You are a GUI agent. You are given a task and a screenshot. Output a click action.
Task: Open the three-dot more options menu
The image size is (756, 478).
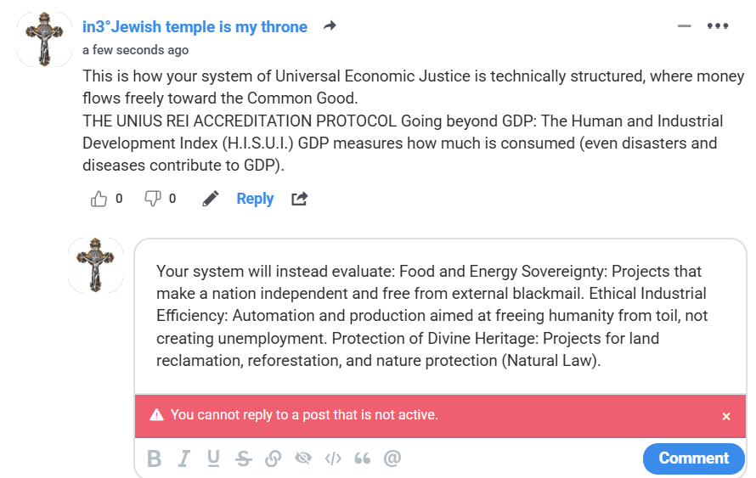click(718, 26)
